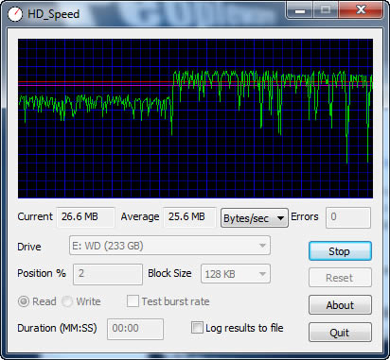
Task: Click the Duration (MM:SS) field
Action: 135,329
